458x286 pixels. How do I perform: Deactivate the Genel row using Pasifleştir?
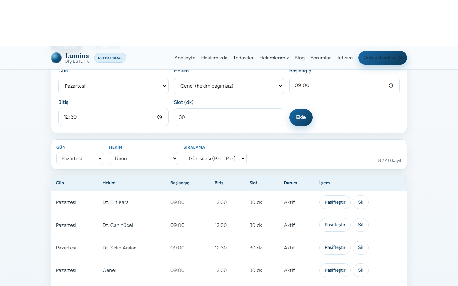pyautogui.click(x=335, y=270)
